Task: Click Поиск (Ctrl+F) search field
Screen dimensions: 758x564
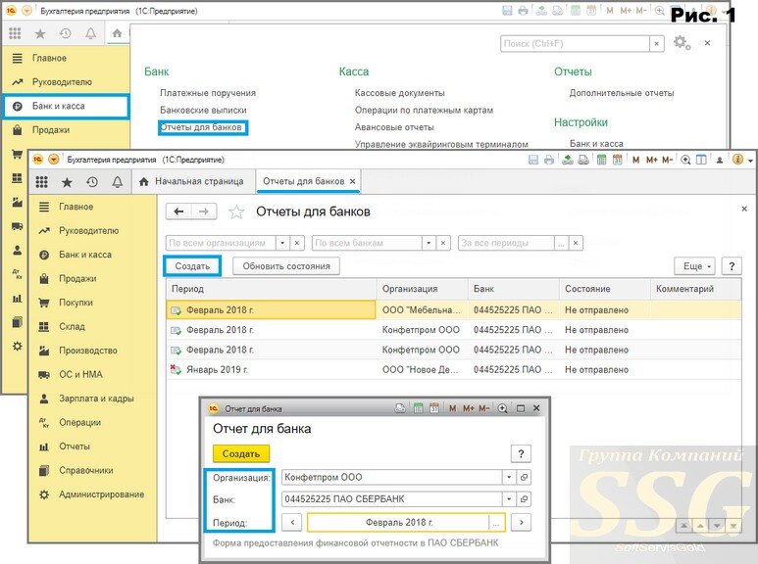Action: (575, 43)
